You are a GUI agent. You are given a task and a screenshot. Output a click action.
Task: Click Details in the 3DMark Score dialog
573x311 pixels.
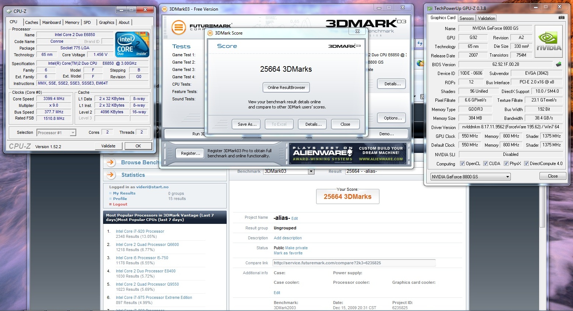313,124
